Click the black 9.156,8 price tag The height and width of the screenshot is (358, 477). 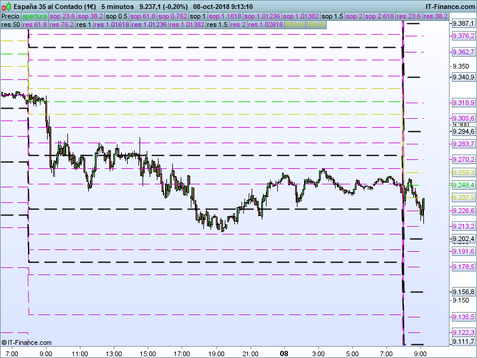[463, 292]
